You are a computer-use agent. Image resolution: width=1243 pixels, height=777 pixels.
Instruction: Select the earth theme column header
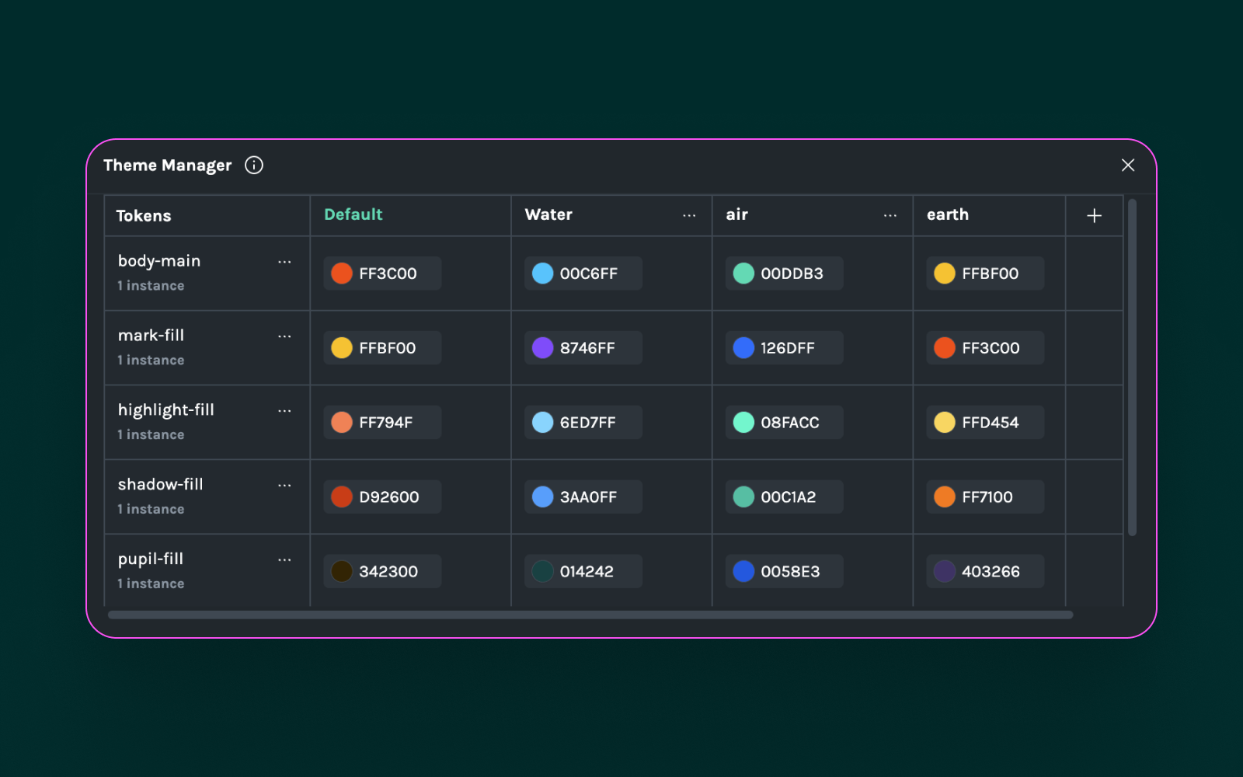click(x=948, y=214)
